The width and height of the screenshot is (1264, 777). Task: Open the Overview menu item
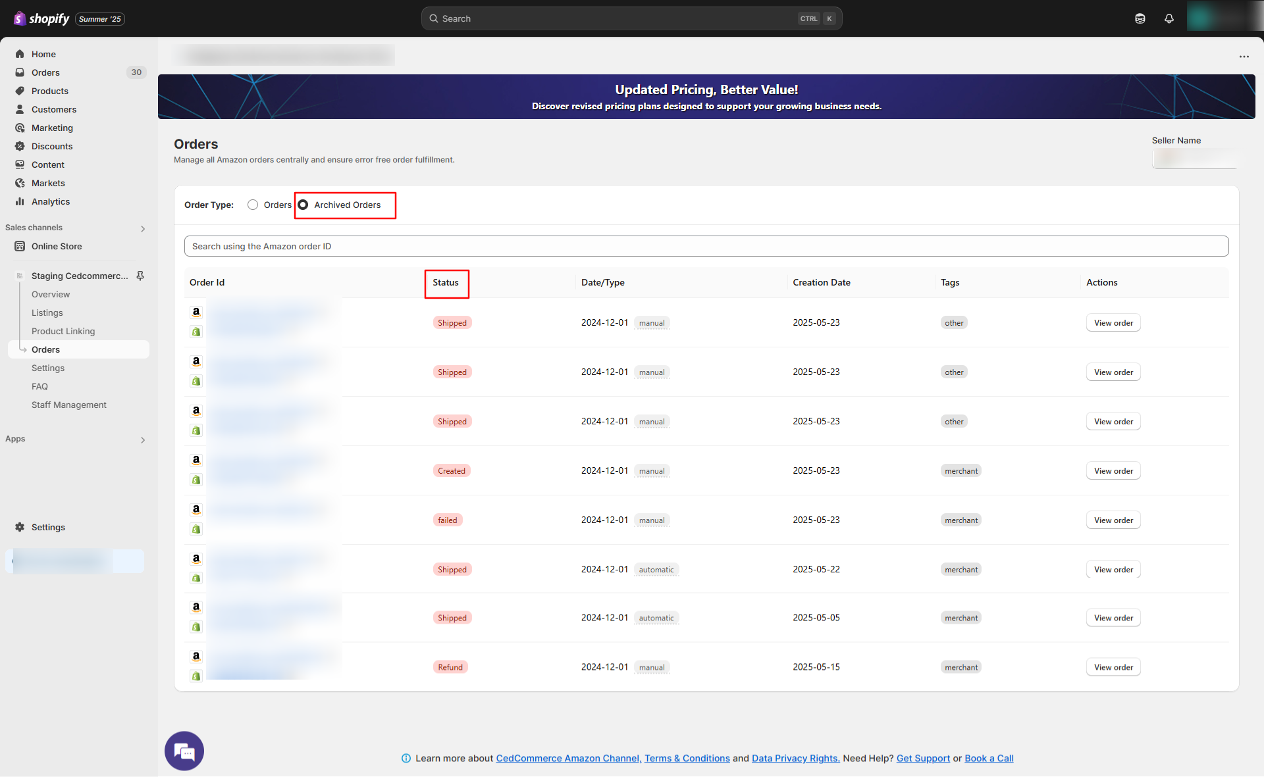tap(51, 294)
